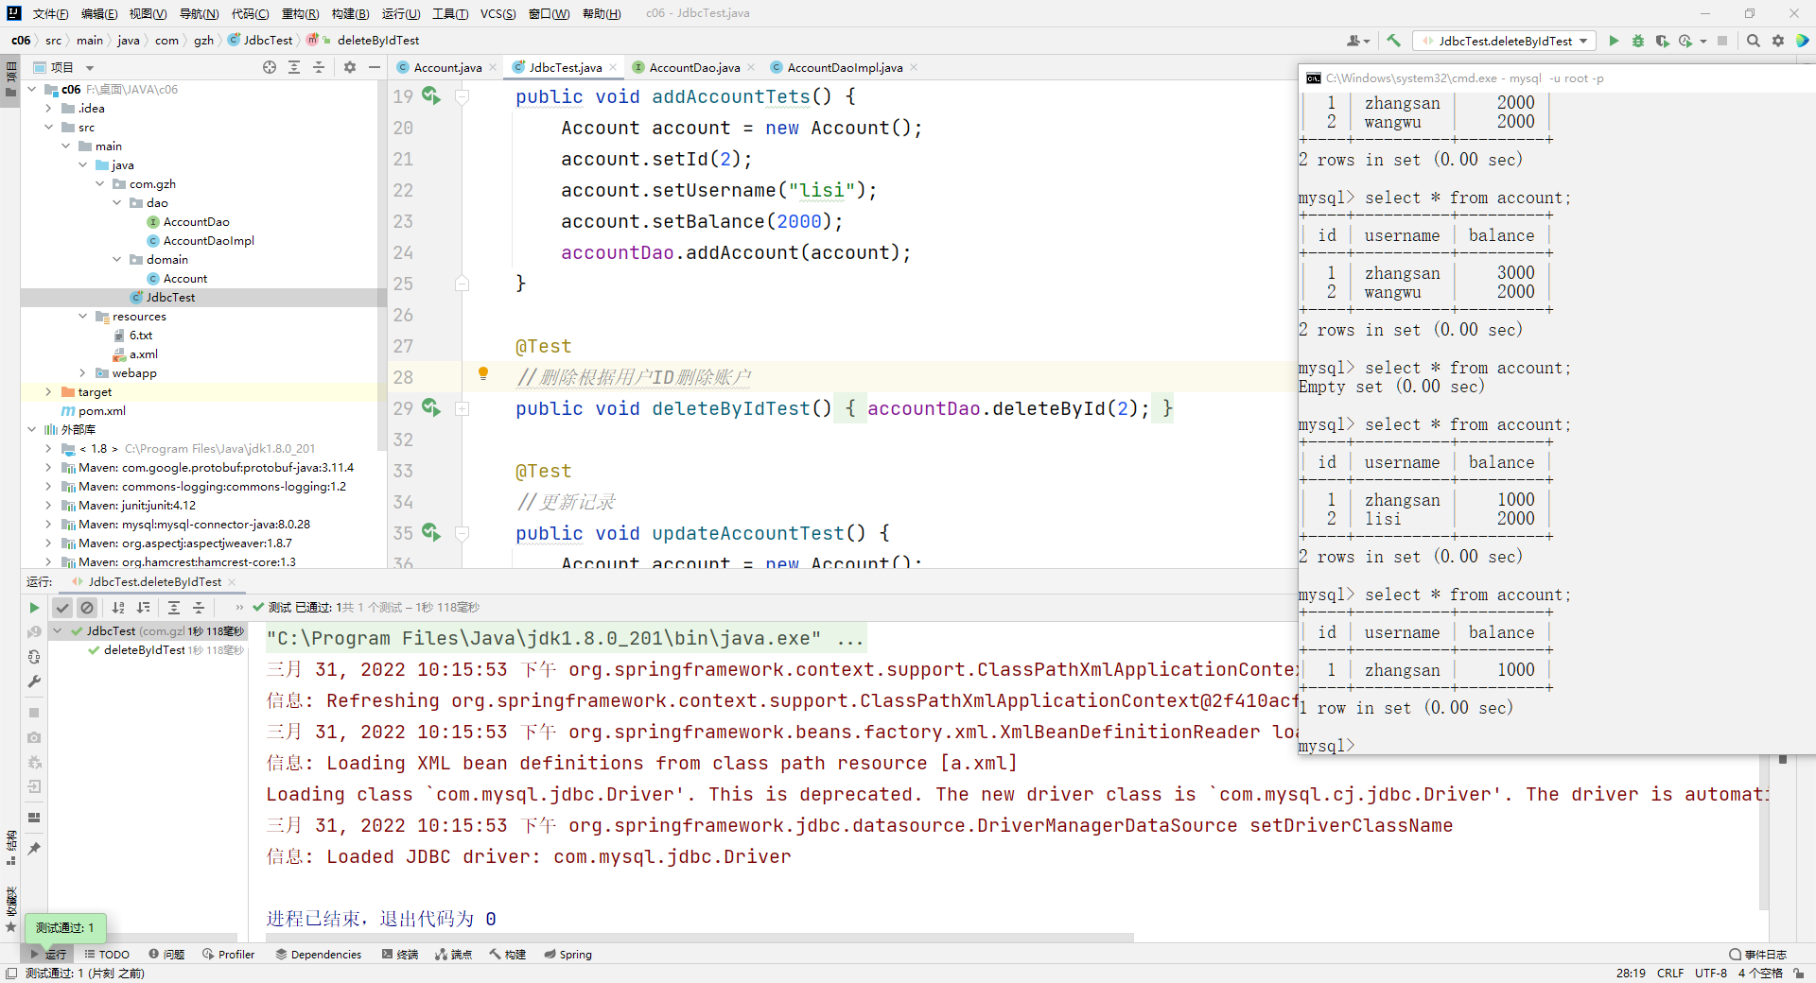
Task: Open IDE settings gear in top toolbar
Action: 1778,41
